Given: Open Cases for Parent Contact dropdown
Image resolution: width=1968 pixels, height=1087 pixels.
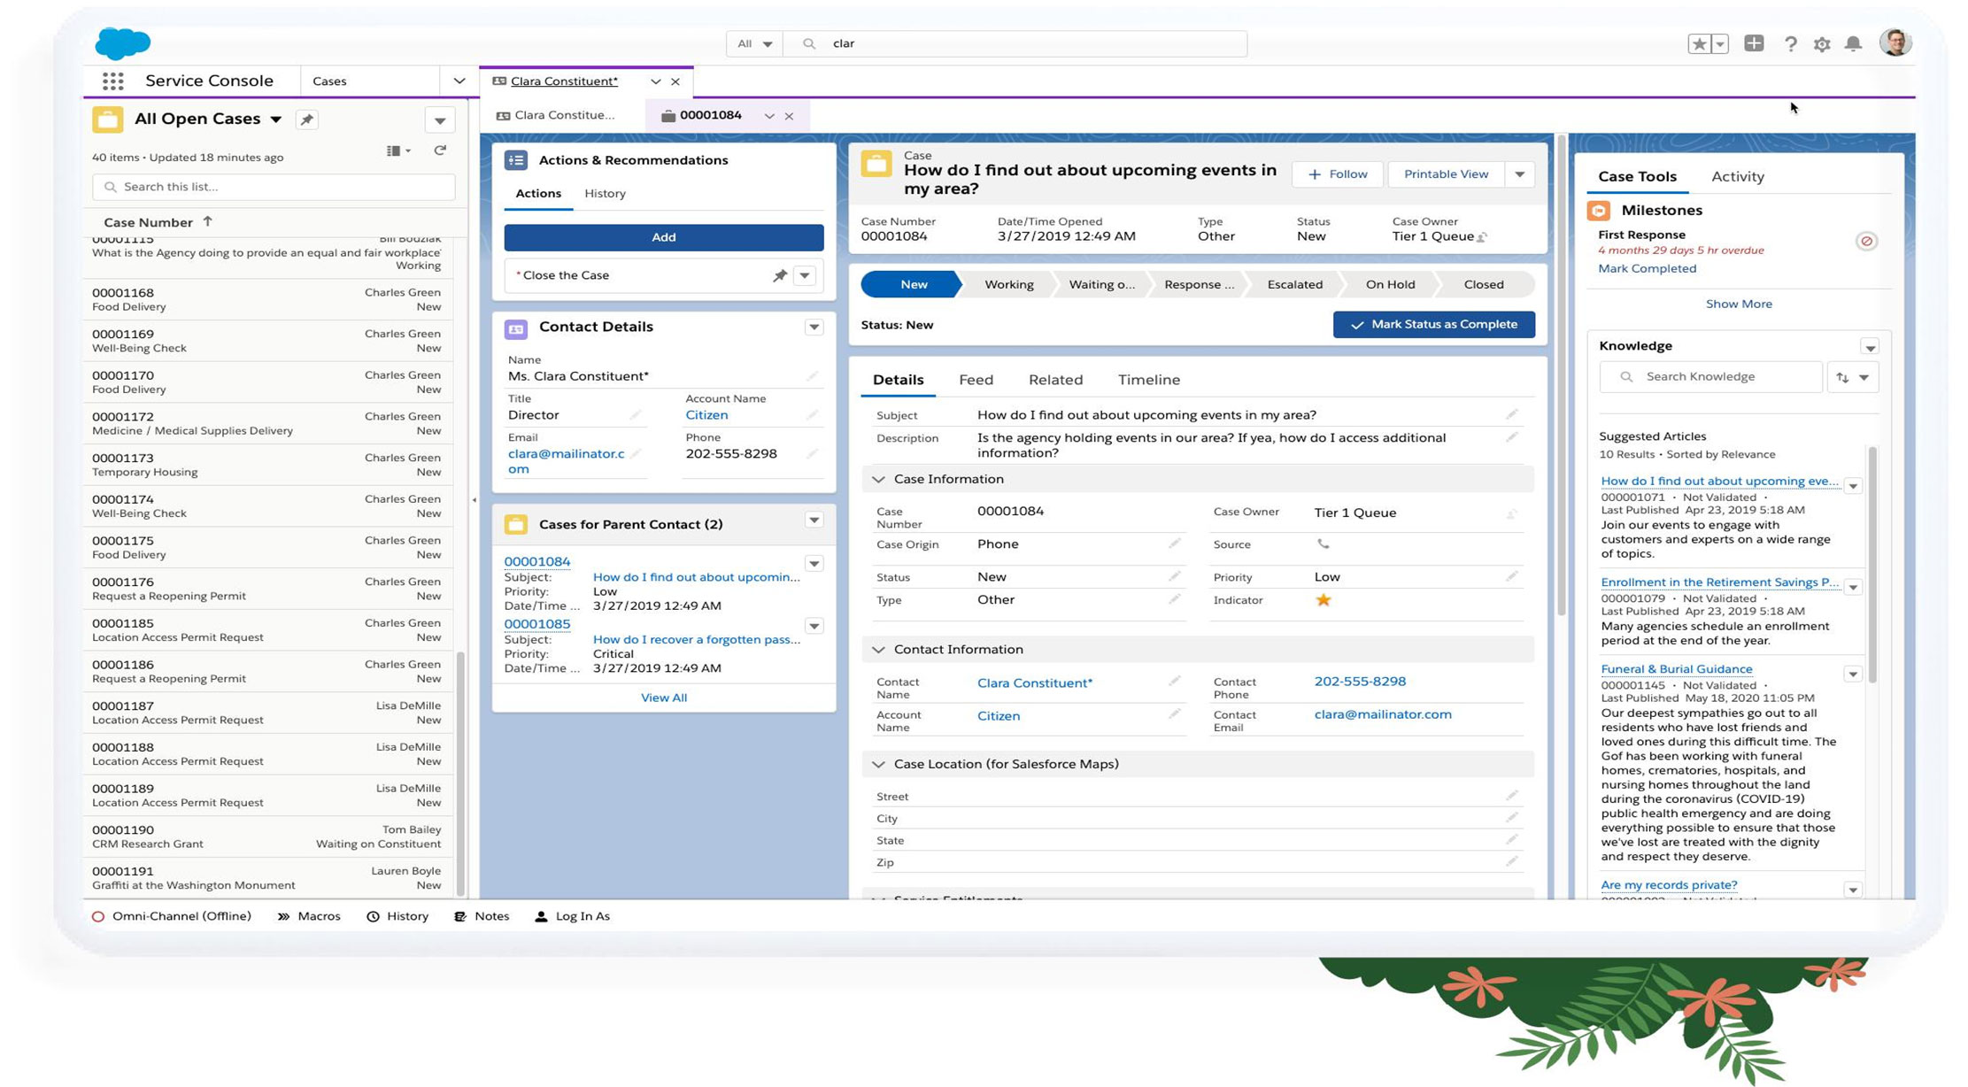Looking at the screenshot, I should coord(814,520).
